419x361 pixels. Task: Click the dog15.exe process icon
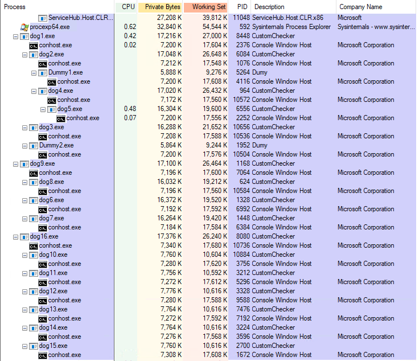[x=34, y=346]
